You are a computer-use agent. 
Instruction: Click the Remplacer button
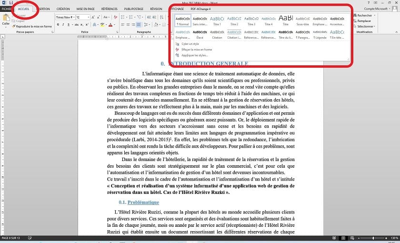click(x=362, y=21)
